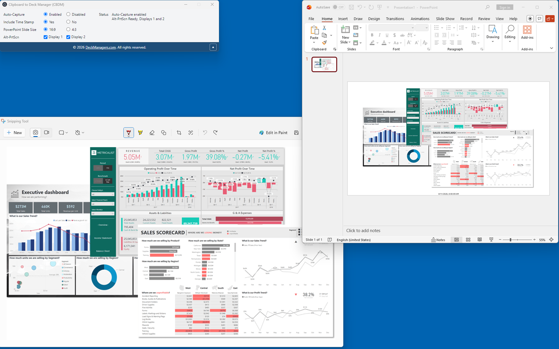The width and height of the screenshot is (559, 349).
Task: Select the 4:3 PowerPoint slide size
Action: (68, 29)
